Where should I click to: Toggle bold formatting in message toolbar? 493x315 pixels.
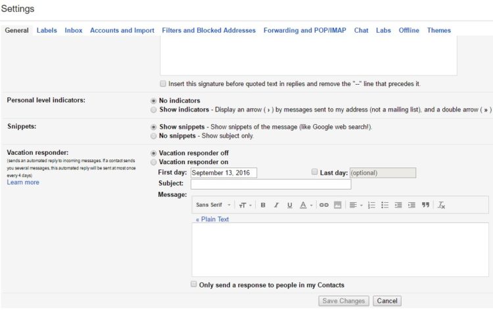point(263,205)
